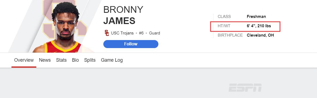Click the Freshman class value
This screenshot has height=98, width=317.
click(x=256, y=17)
